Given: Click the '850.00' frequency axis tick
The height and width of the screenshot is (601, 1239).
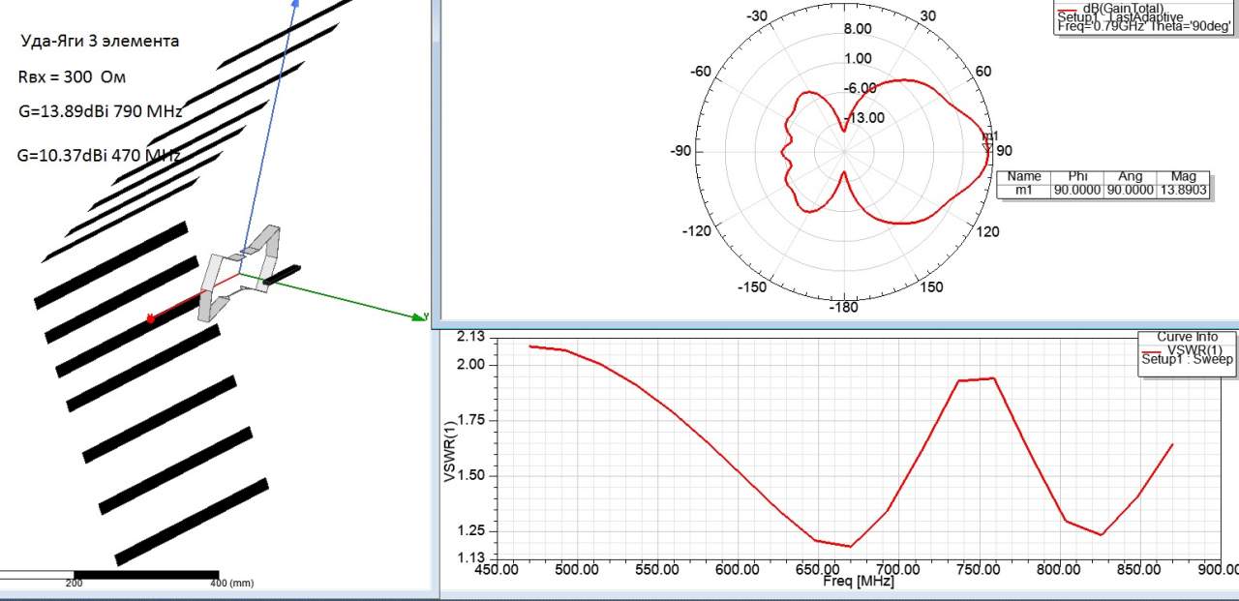Looking at the screenshot, I should [1139, 570].
